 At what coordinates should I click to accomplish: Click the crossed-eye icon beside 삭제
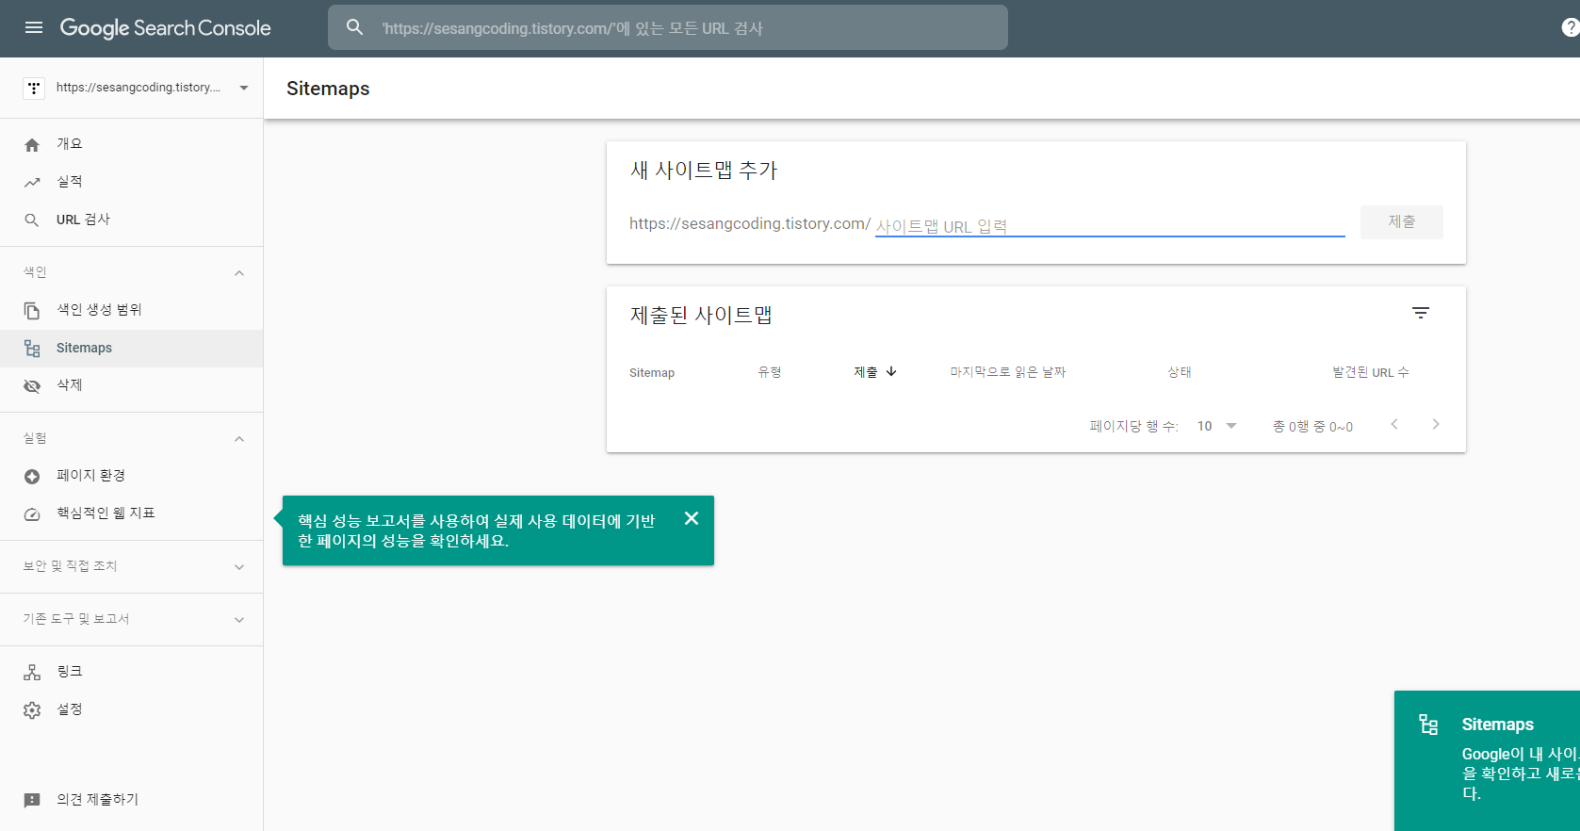tap(32, 385)
